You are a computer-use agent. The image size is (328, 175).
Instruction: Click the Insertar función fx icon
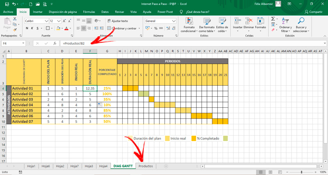coord(55,43)
